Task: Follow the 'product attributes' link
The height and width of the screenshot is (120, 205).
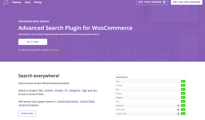Action: pyautogui.click(x=28, y=105)
